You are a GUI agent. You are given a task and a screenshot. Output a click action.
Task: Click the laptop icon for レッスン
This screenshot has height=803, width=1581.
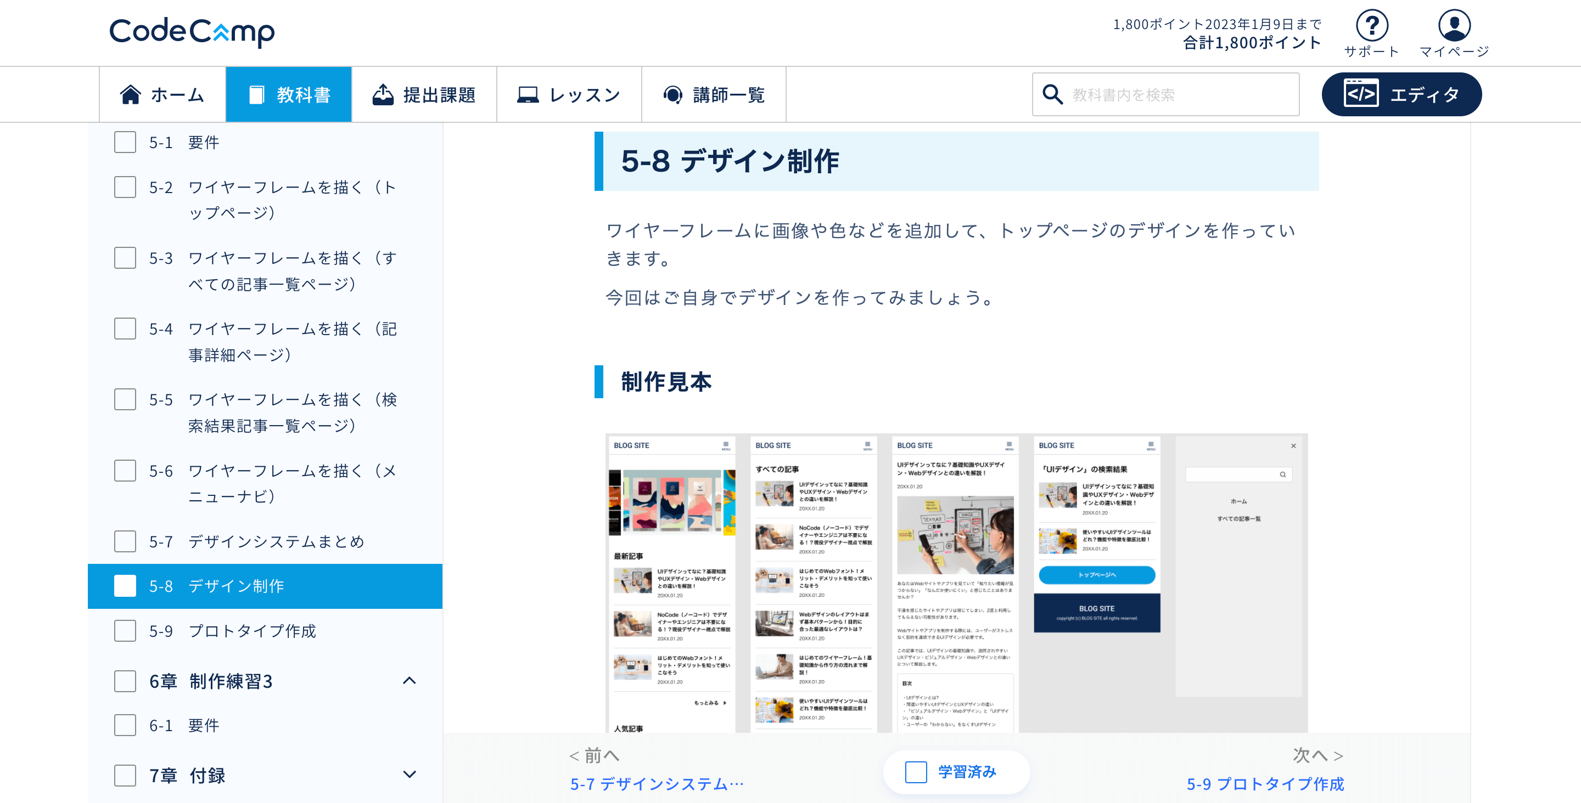coord(527,95)
